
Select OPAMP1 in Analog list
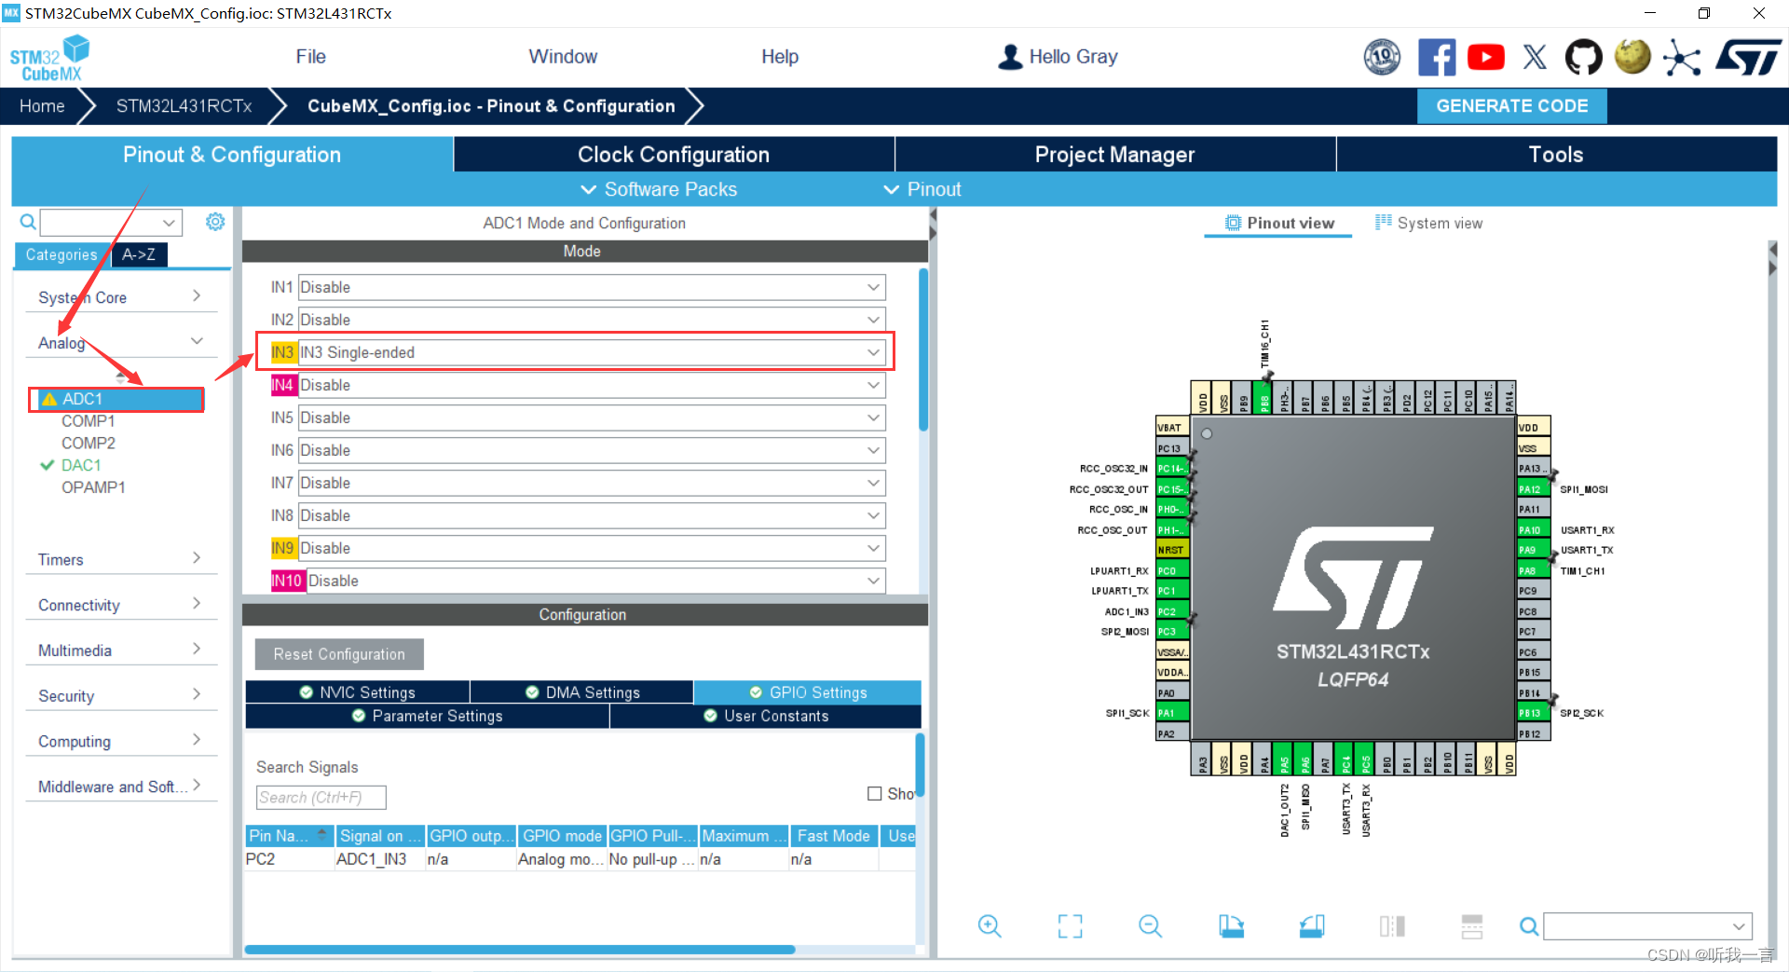(93, 487)
